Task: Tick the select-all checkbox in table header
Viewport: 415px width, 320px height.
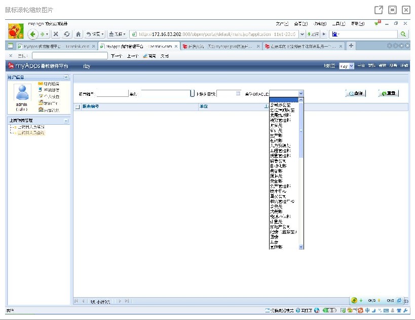Action: (x=78, y=107)
